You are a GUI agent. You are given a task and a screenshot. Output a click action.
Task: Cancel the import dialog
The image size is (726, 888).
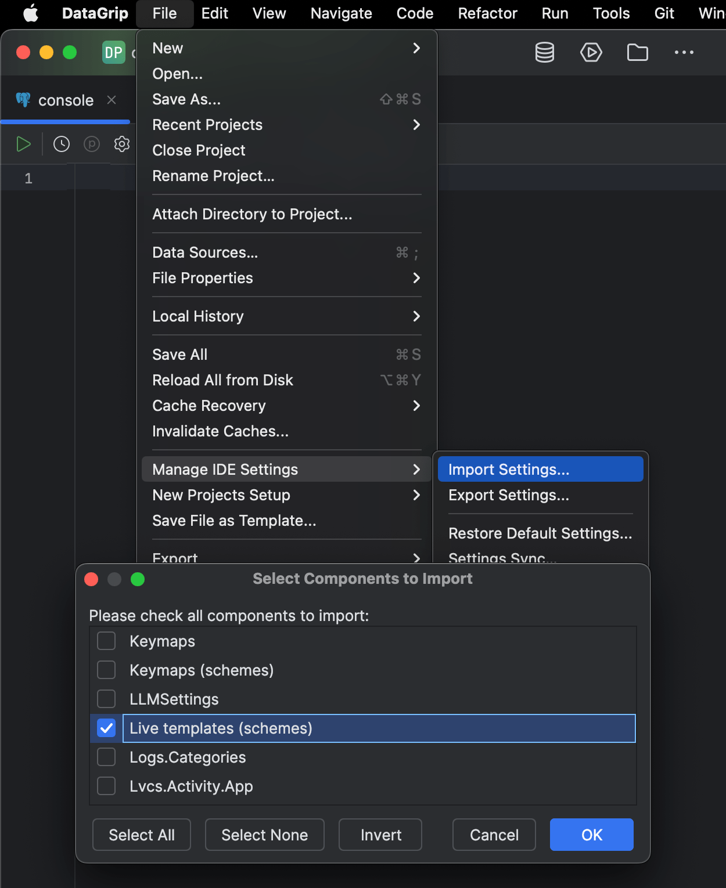(x=494, y=835)
